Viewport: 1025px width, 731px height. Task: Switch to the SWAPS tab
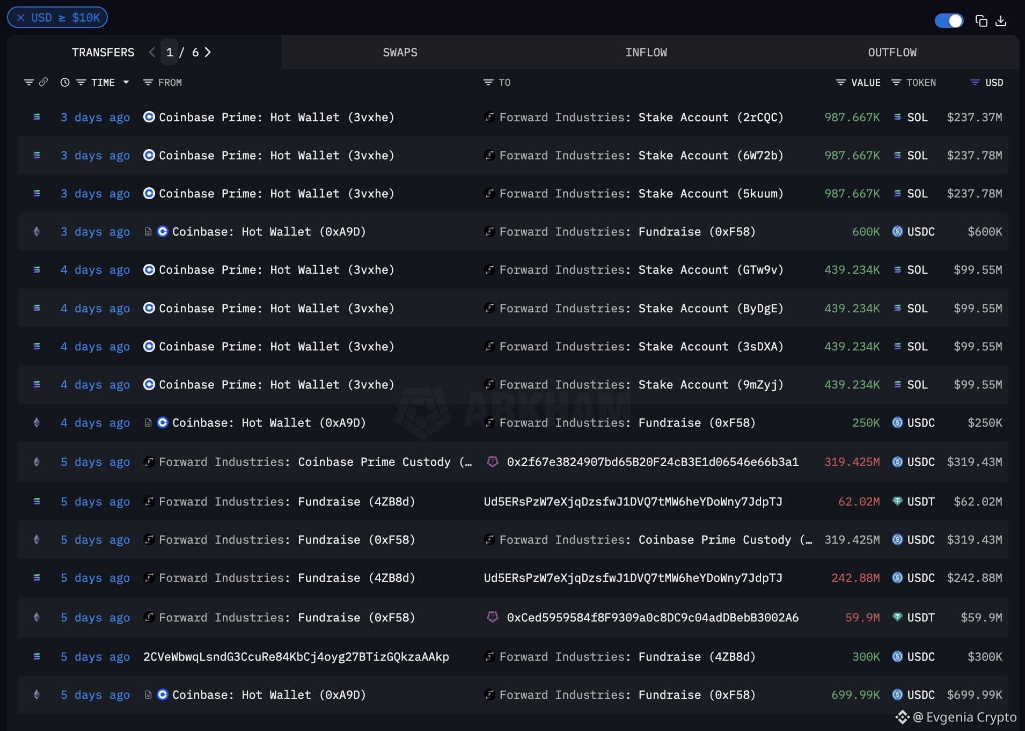[400, 53]
